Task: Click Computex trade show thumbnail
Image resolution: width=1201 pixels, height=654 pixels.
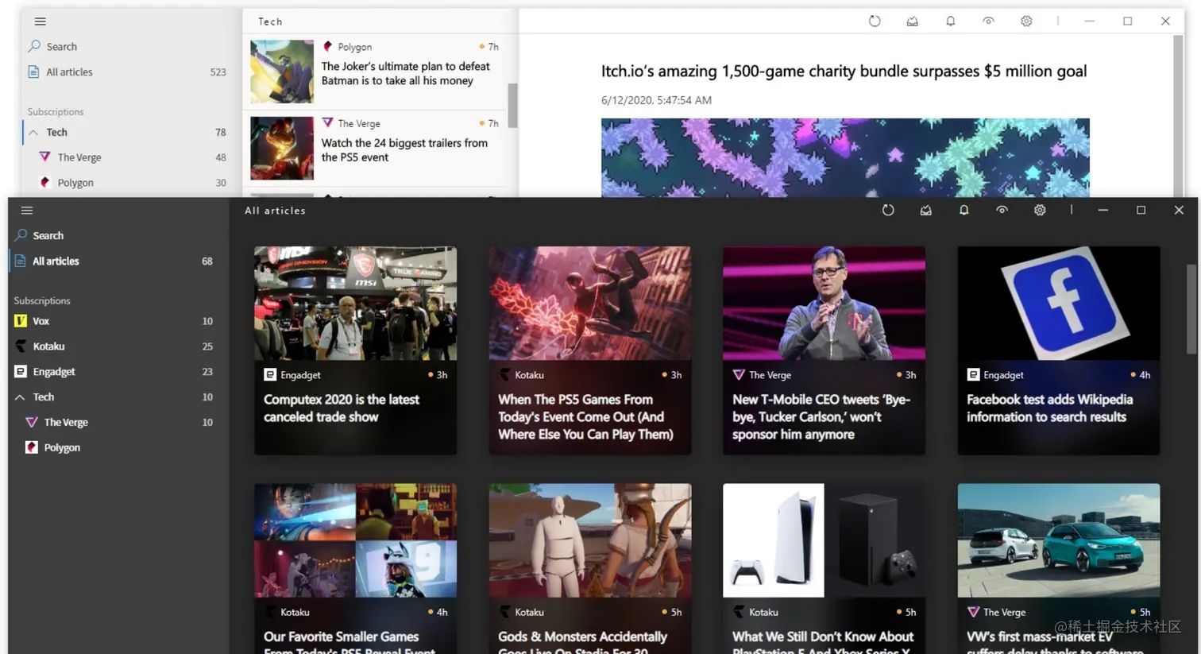Action: click(355, 304)
